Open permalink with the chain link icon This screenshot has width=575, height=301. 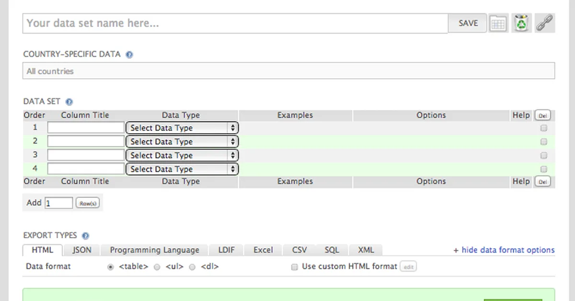545,23
